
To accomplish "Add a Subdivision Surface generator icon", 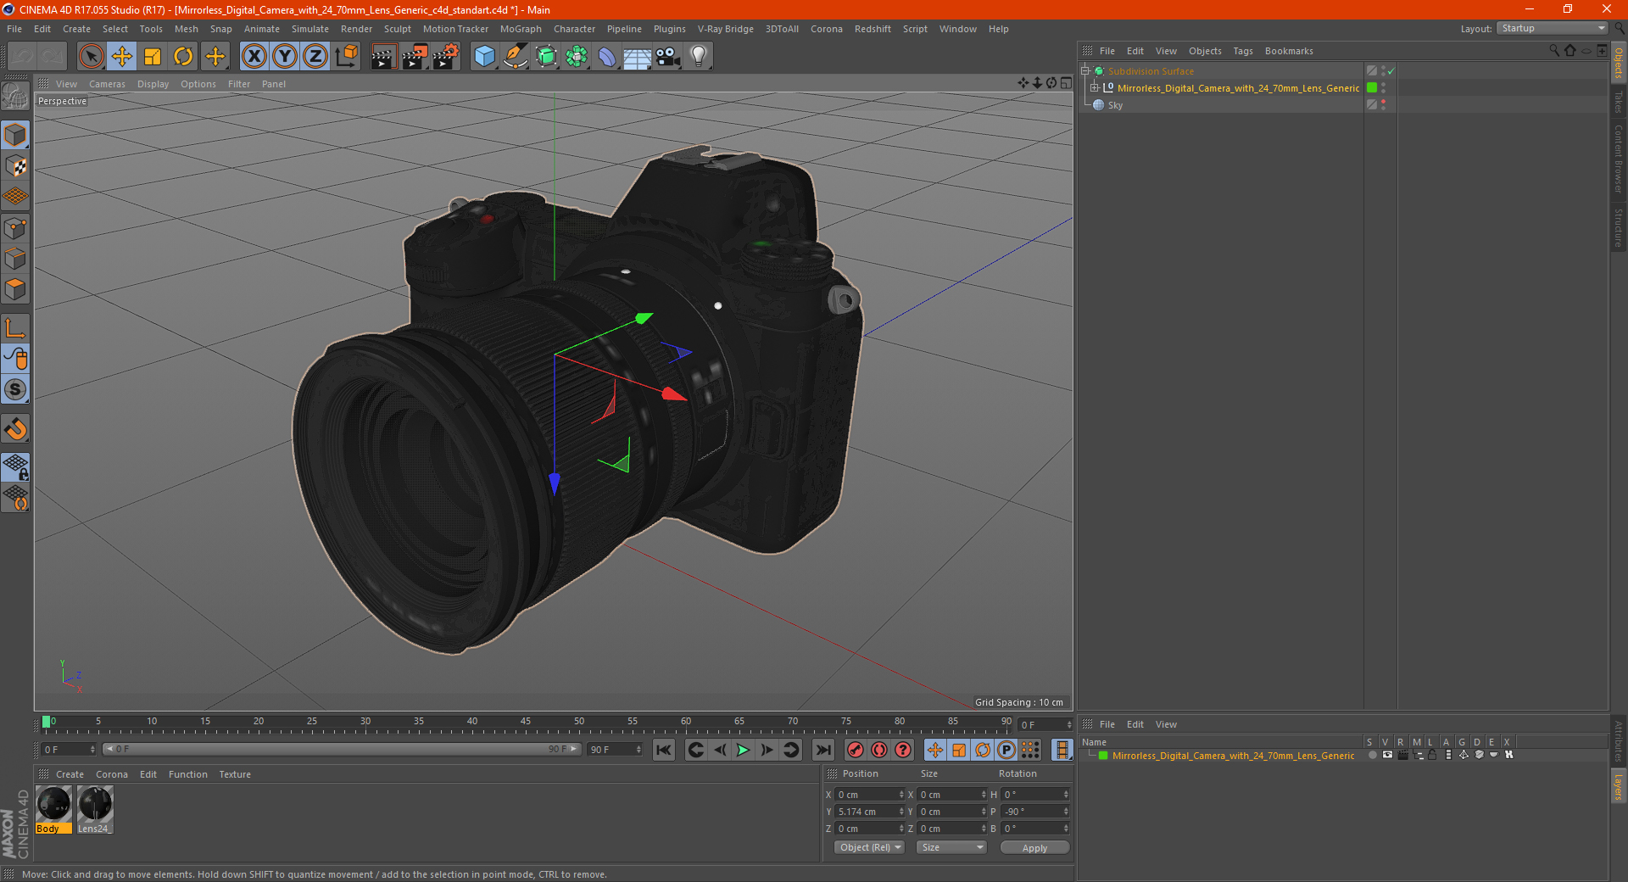I will 546,57.
